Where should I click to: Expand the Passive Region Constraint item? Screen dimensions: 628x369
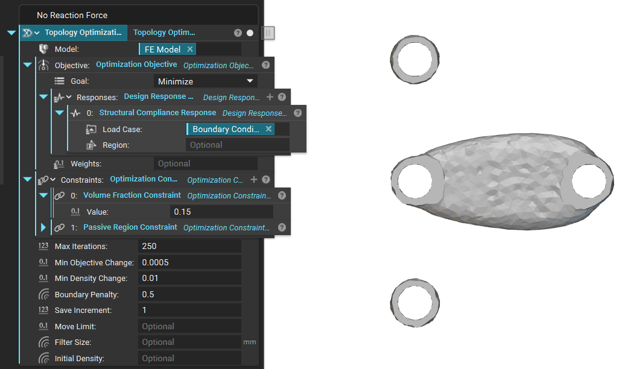(x=43, y=227)
